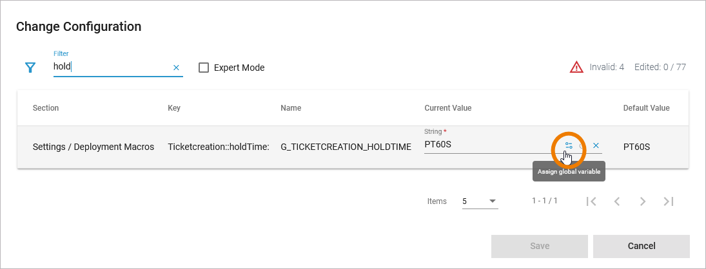The image size is (706, 269).
Task: Jump to the last page of results
Action: tap(669, 201)
